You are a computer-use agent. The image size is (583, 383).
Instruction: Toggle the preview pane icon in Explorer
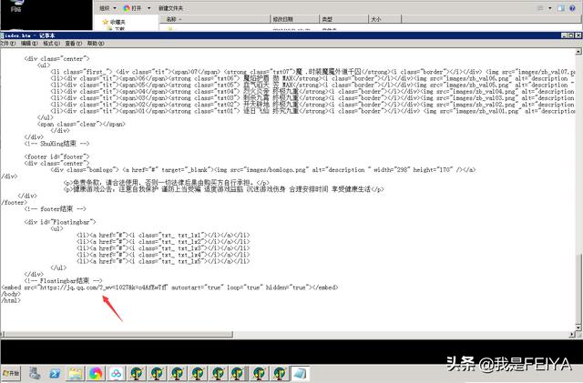tap(561, 8)
